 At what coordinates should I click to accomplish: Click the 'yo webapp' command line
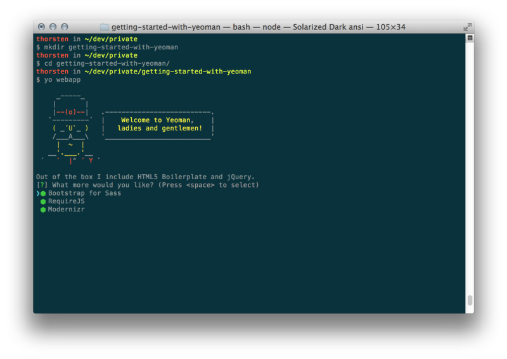point(62,80)
